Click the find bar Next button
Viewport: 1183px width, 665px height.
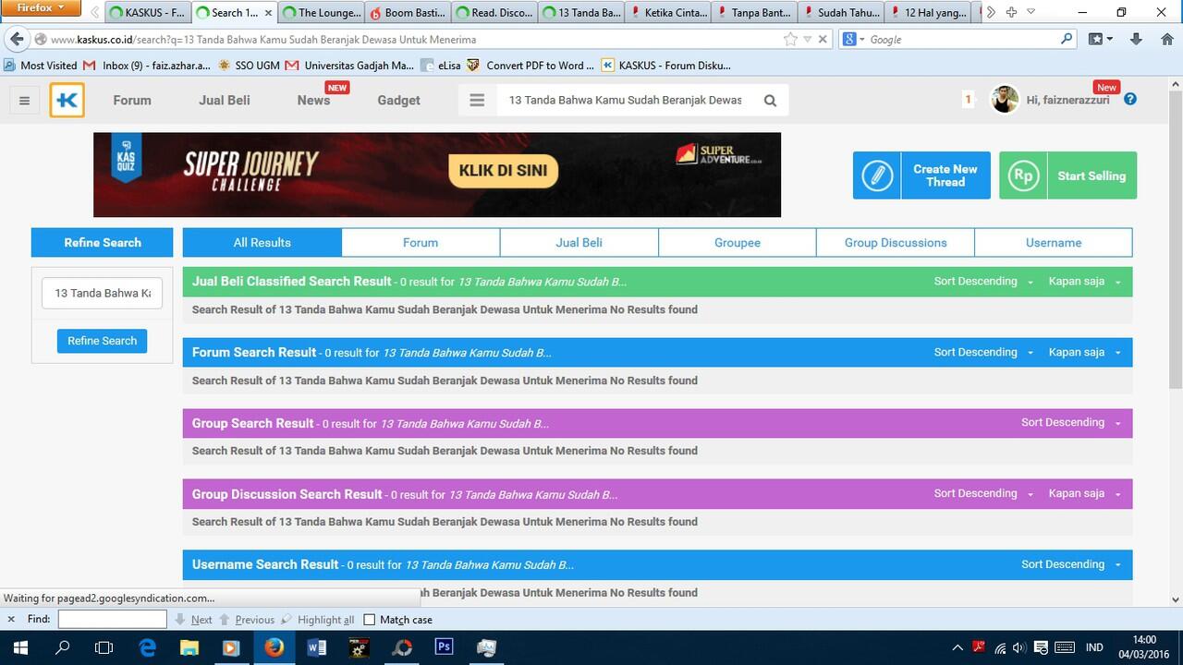click(x=194, y=620)
